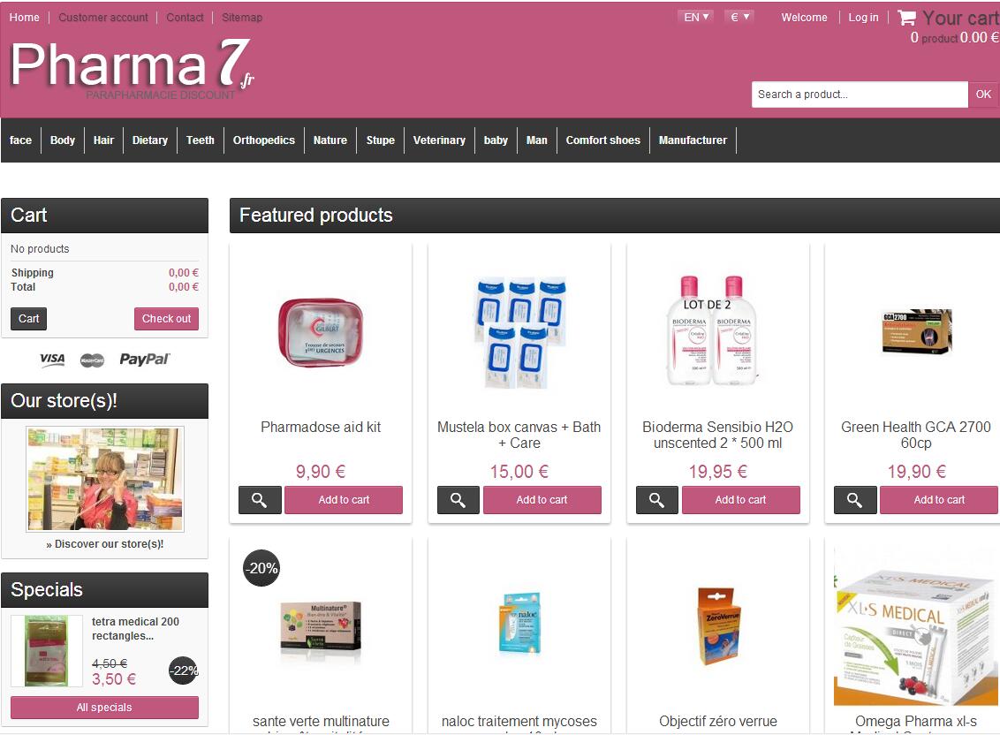Open the € currency dropdown
The width and height of the screenshot is (1000, 735).
click(739, 18)
